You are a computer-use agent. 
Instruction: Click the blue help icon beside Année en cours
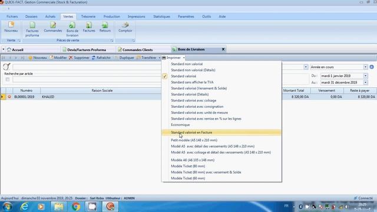coord(372,67)
